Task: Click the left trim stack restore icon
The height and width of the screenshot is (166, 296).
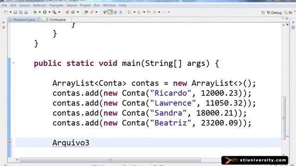Action: click(3, 23)
